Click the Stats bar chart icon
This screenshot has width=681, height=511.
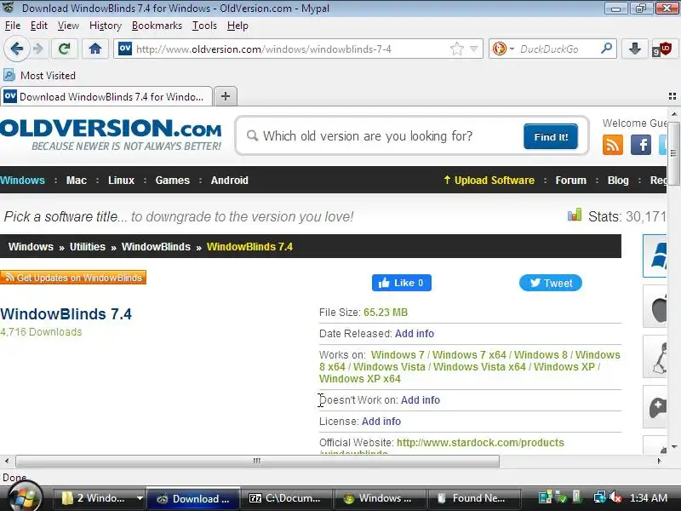click(574, 215)
